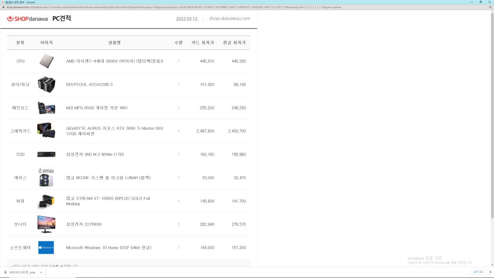The height and width of the screenshot is (278, 494).
Task: Click product name GIGABYTE AORUS 지포스 RTX 3080 Ti
Action: tap(115, 131)
